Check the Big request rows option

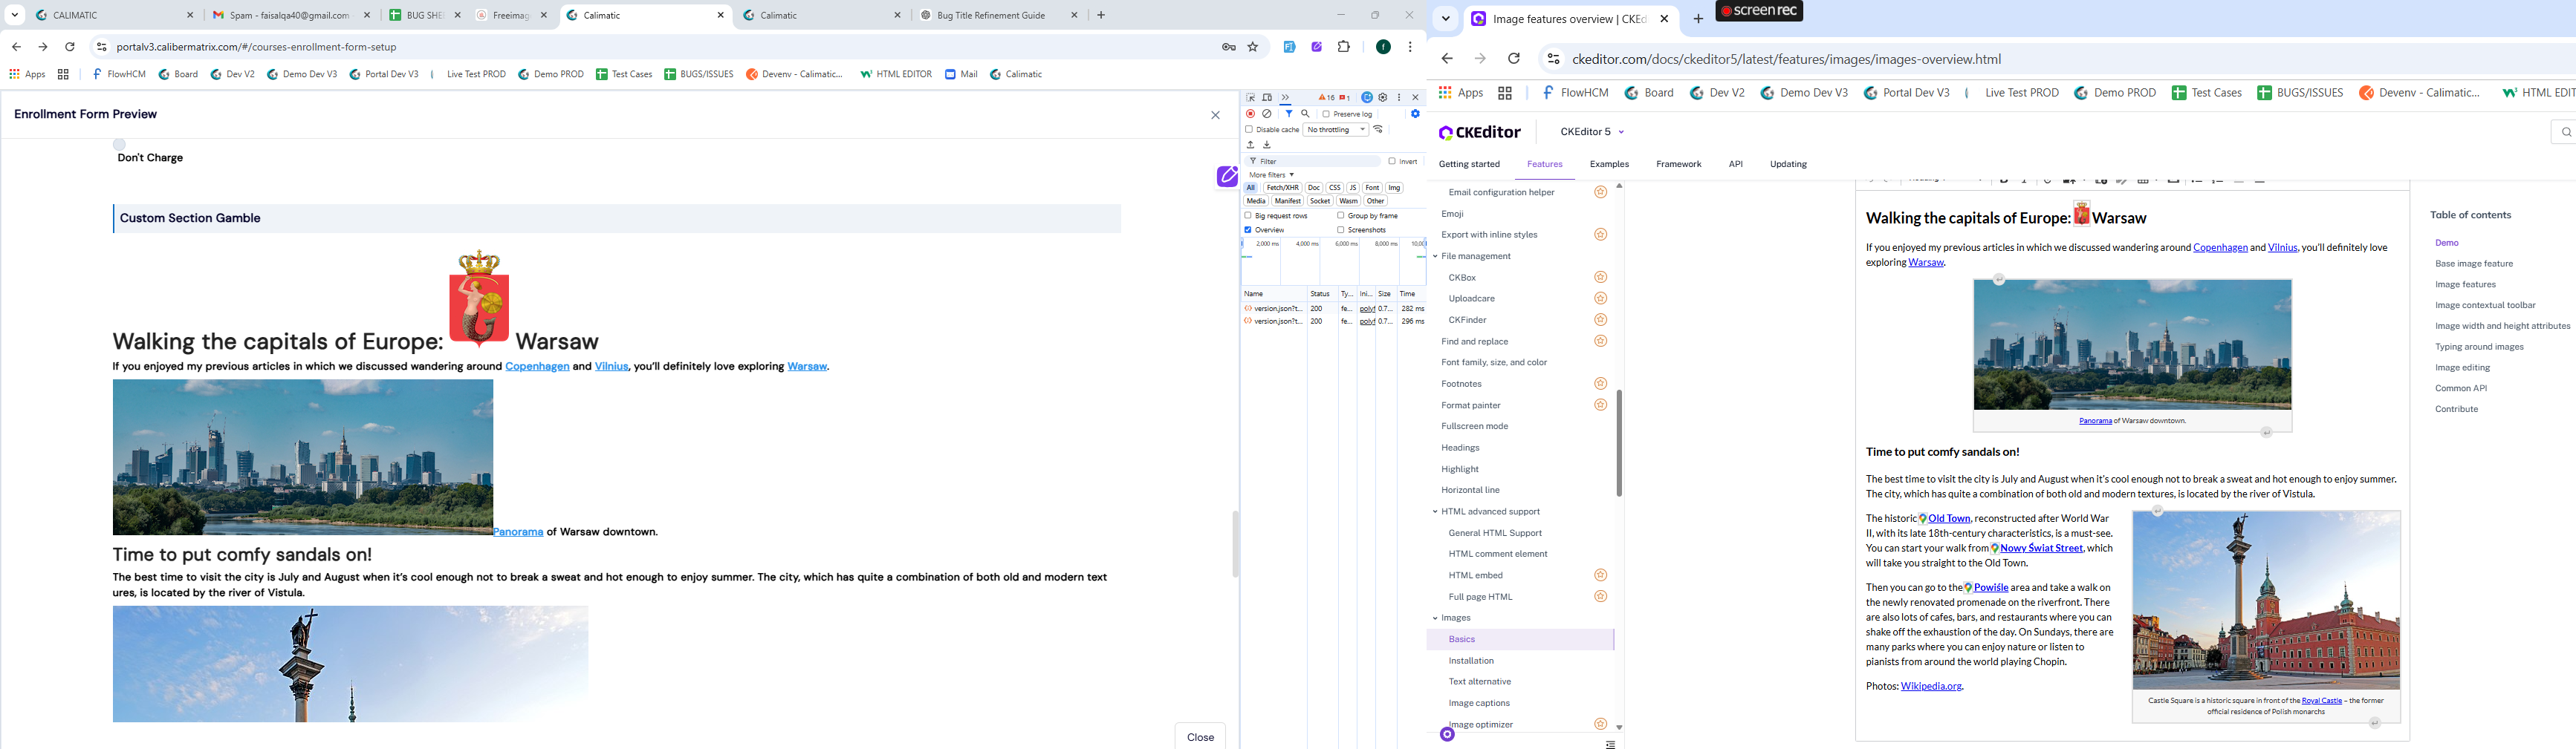pyautogui.click(x=1248, y=216)
